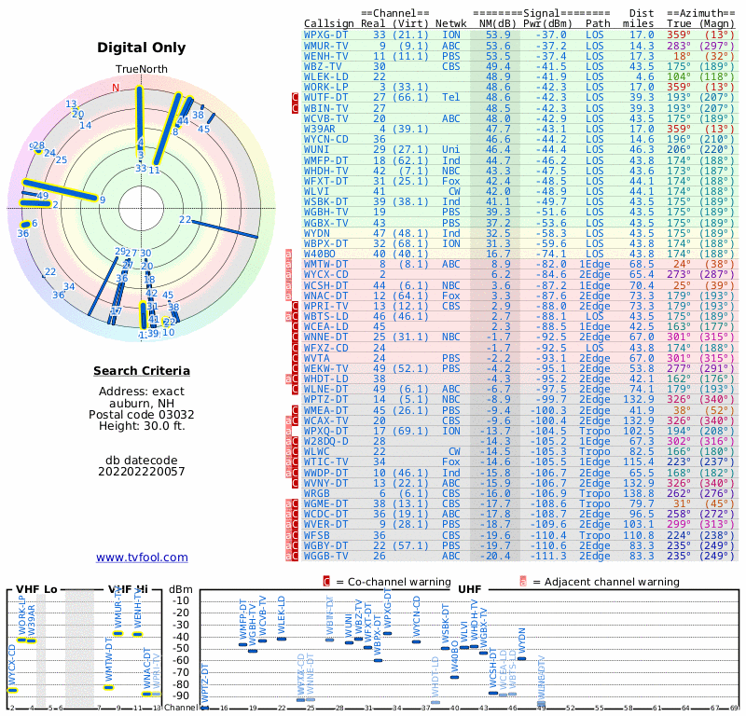Click the red Co-channel warning legend icon
The width and height of the screenshot is (746, 716).
(326, 582)
